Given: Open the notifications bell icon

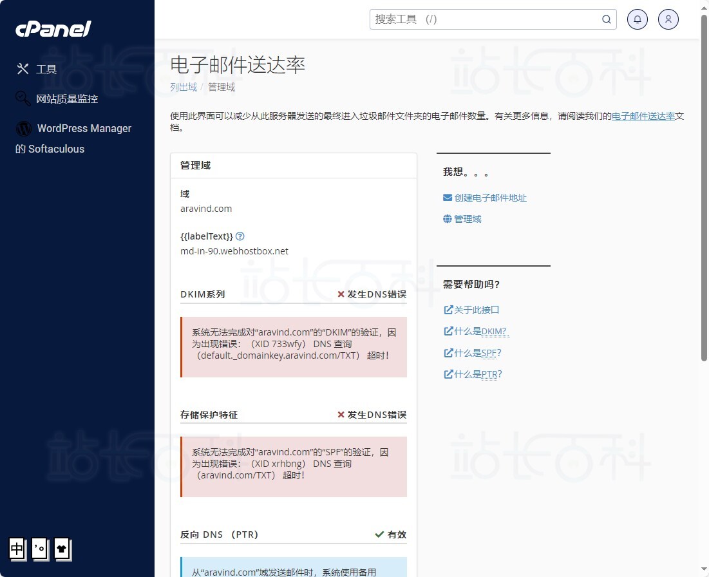Looking at the screenshot, I should 638,19.
